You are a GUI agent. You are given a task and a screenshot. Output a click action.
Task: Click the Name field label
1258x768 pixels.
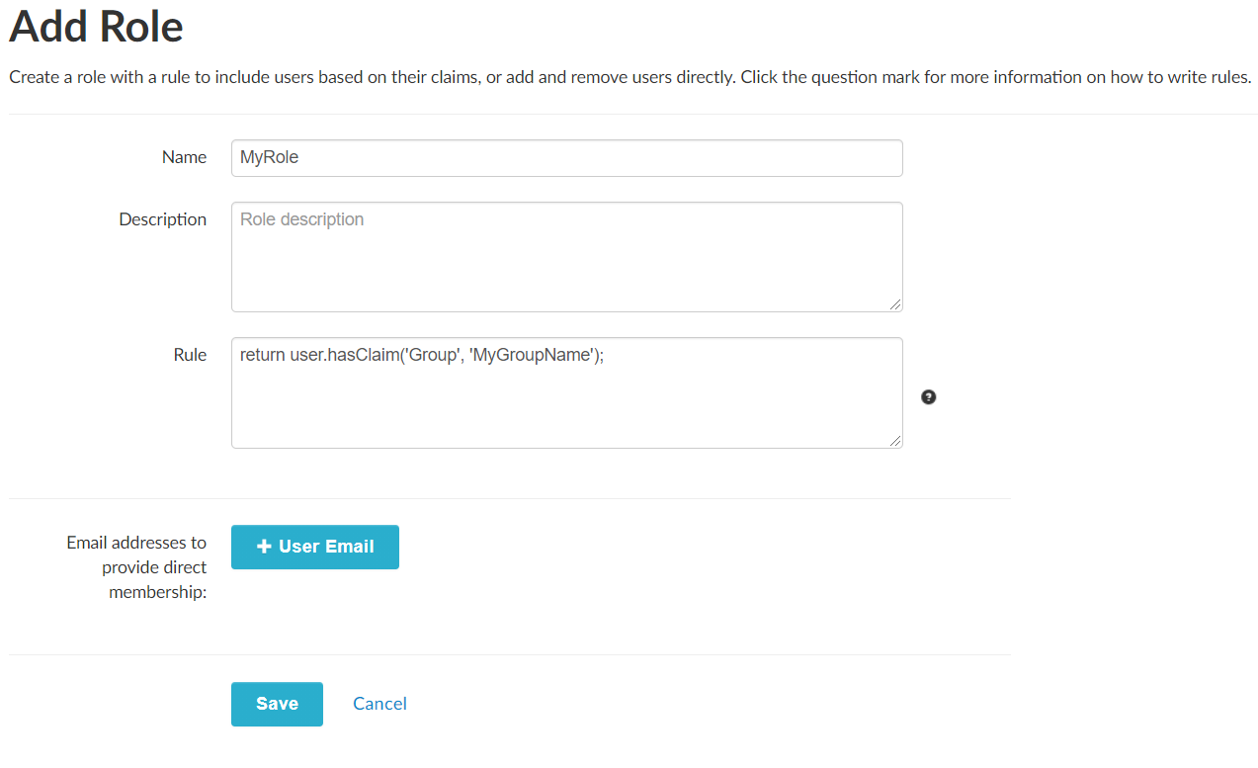[184, 157]
